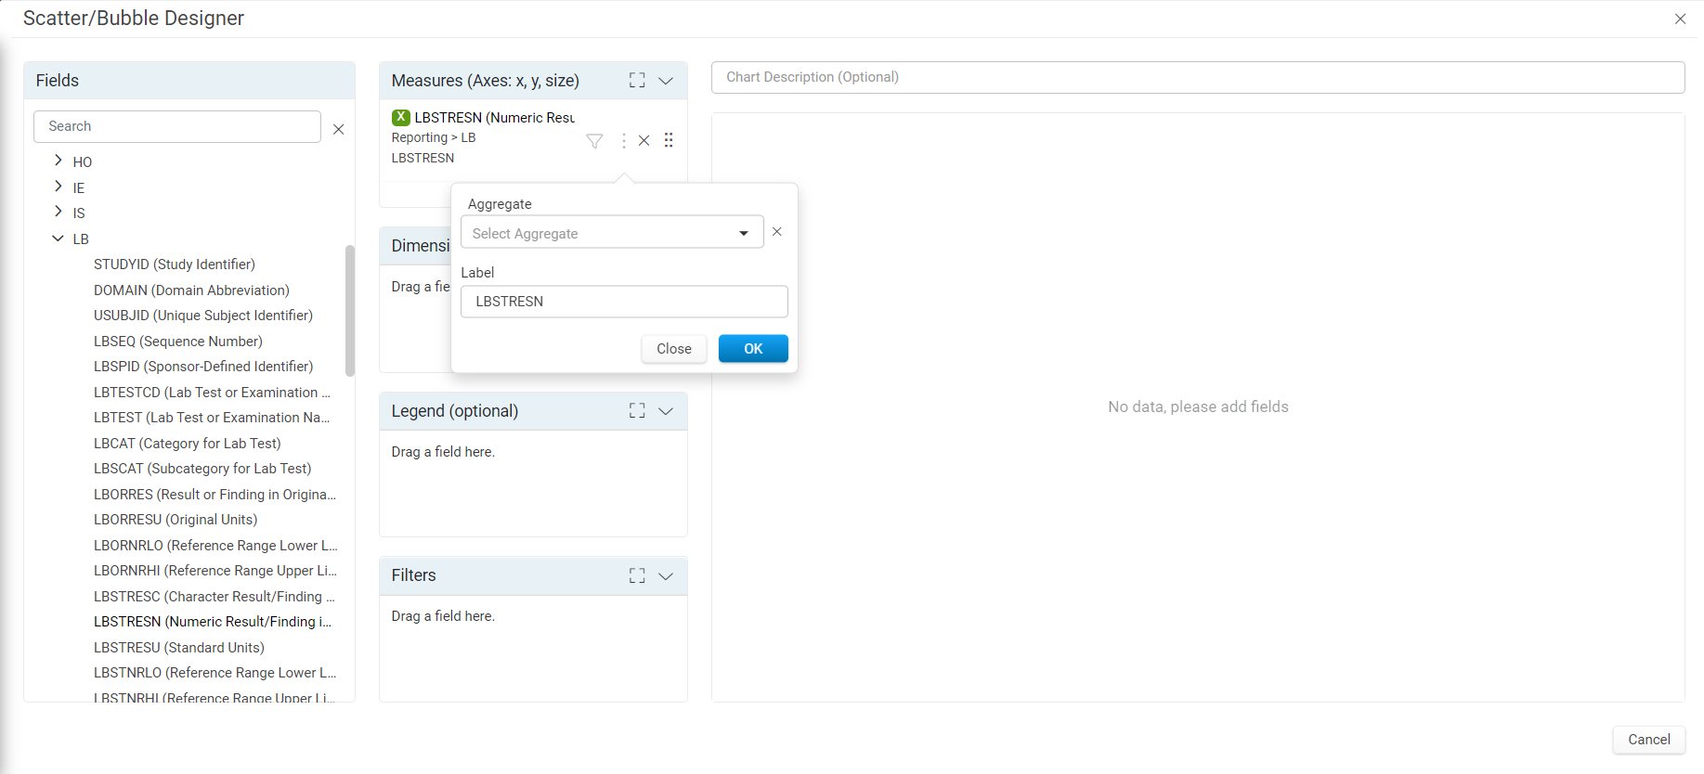The image size is (1704, 774).
Task: Expand the HO tree node
Action: pyautogui.click(x=59, y=161)
